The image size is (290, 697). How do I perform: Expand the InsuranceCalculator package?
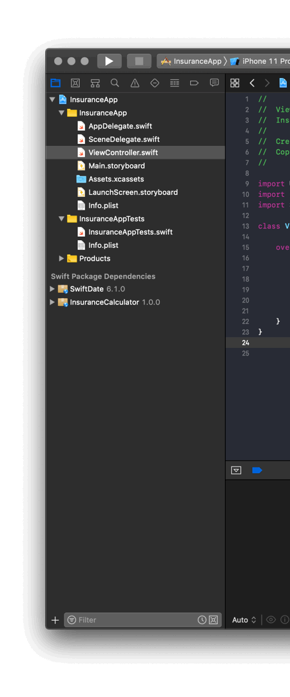pos(52,302)
